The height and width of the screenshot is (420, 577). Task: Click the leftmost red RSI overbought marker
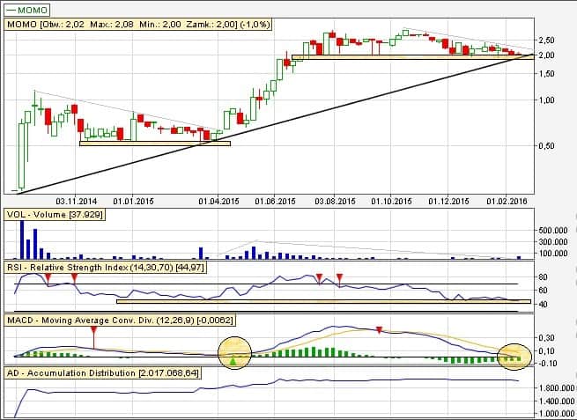[48, 278]
